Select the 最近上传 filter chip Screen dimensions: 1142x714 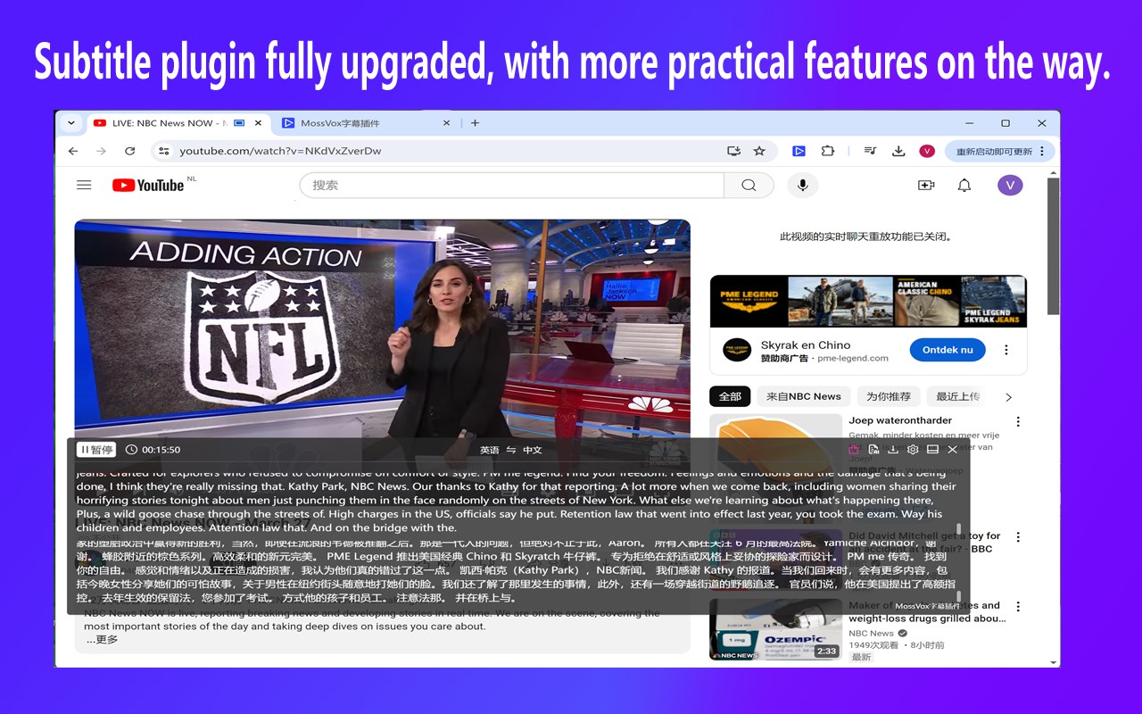957,396
